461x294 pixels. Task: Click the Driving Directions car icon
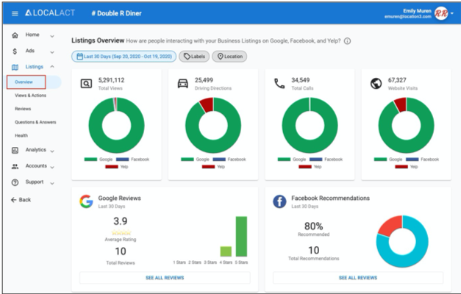click(182, 84)
